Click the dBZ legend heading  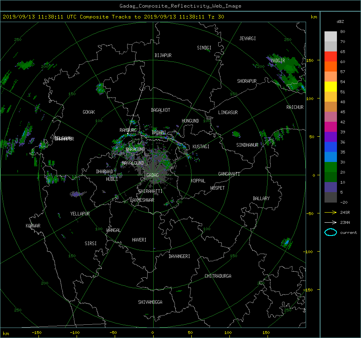[x=340, y=21]
